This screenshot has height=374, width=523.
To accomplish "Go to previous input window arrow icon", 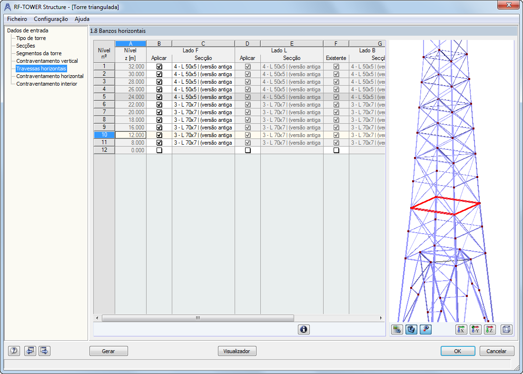I will [30, 351].
